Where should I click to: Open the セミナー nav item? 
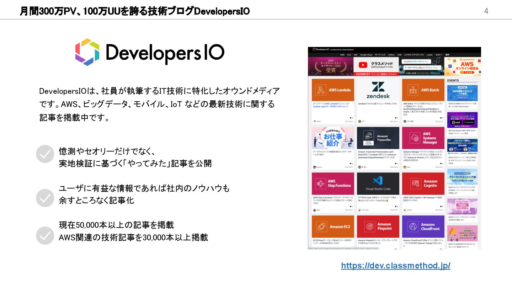(439, 55)
